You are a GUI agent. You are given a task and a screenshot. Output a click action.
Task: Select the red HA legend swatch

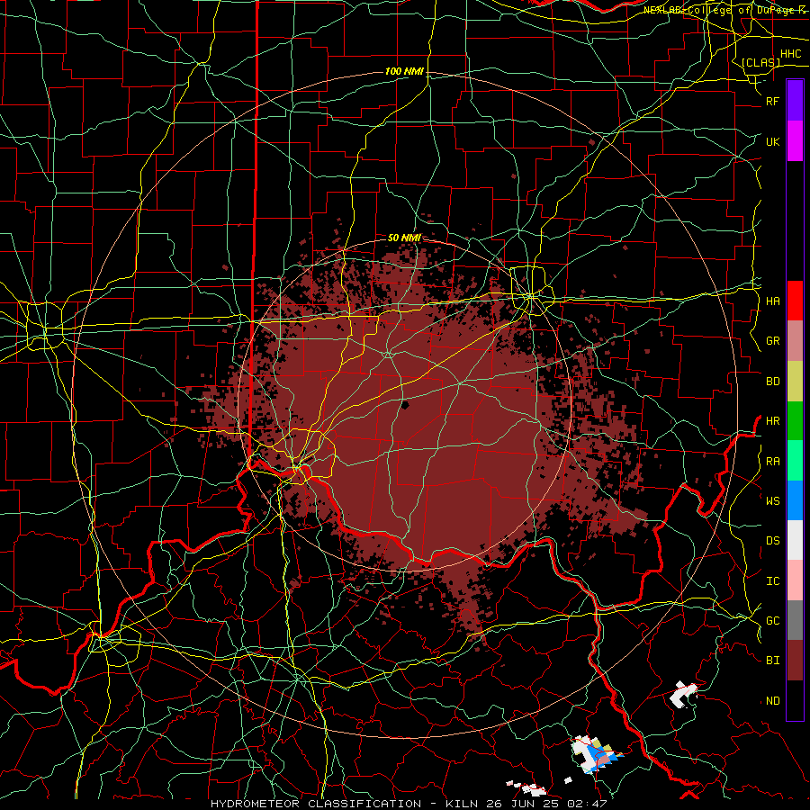(795, 301)
